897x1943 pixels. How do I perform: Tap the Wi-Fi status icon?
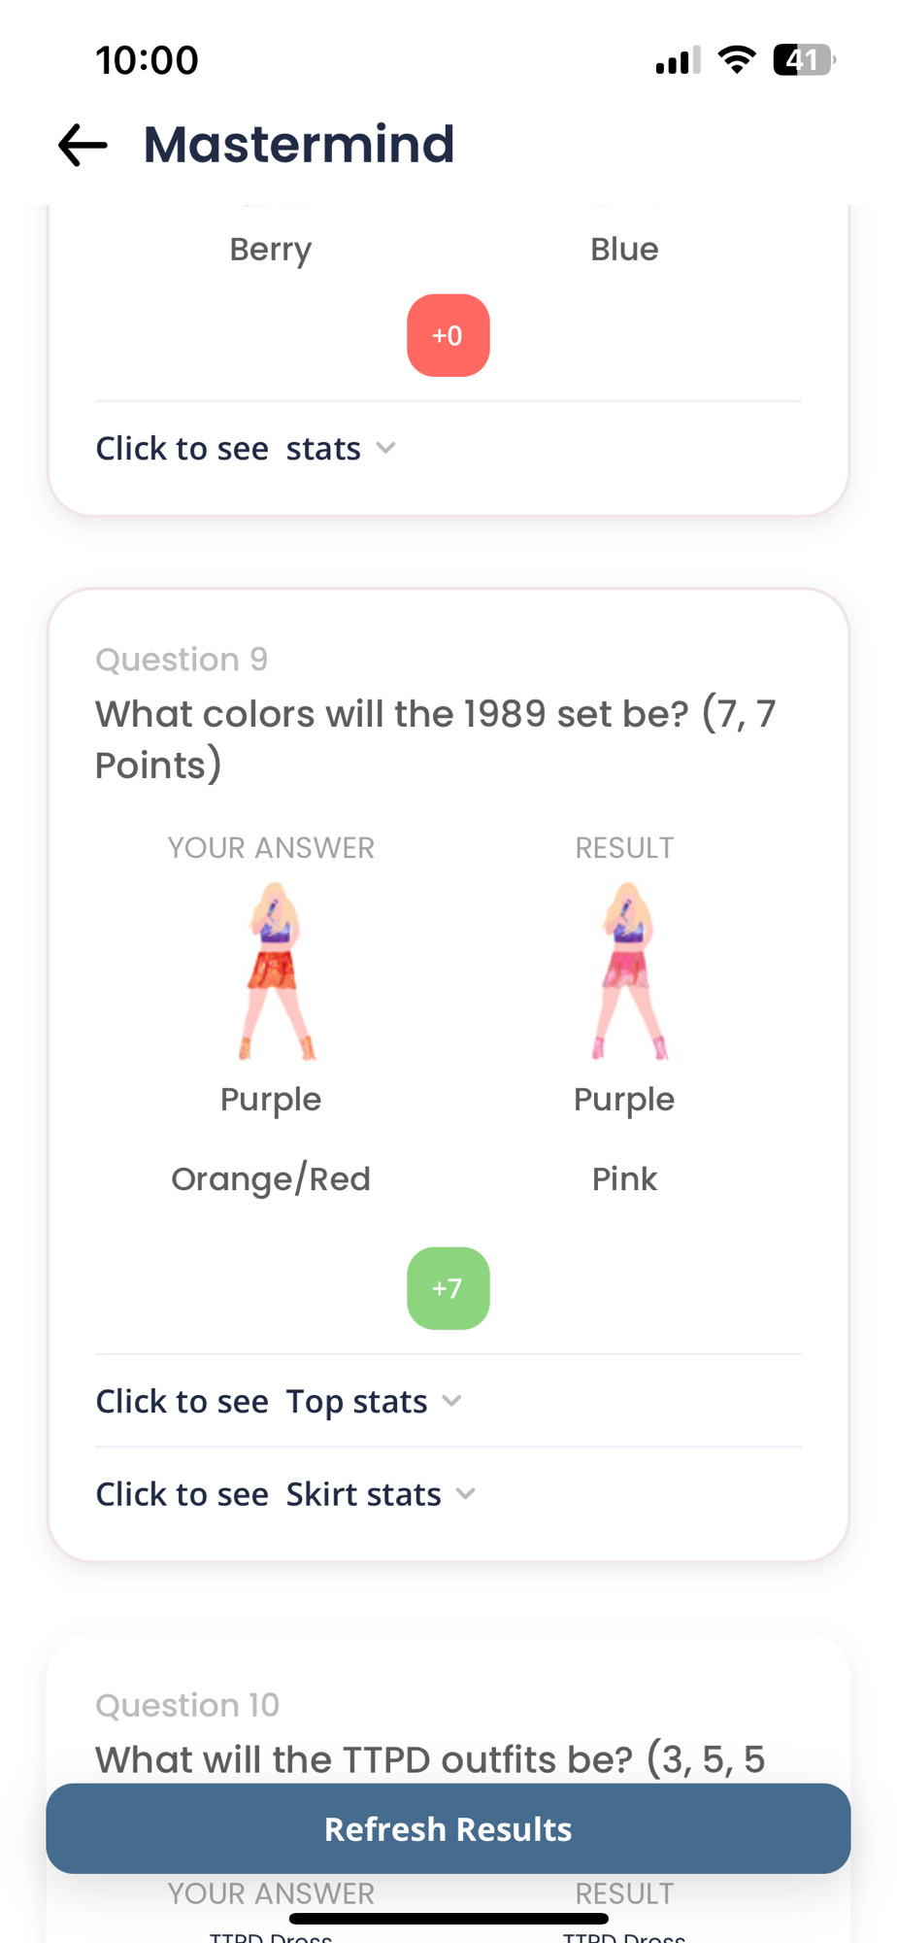(737, 60)
